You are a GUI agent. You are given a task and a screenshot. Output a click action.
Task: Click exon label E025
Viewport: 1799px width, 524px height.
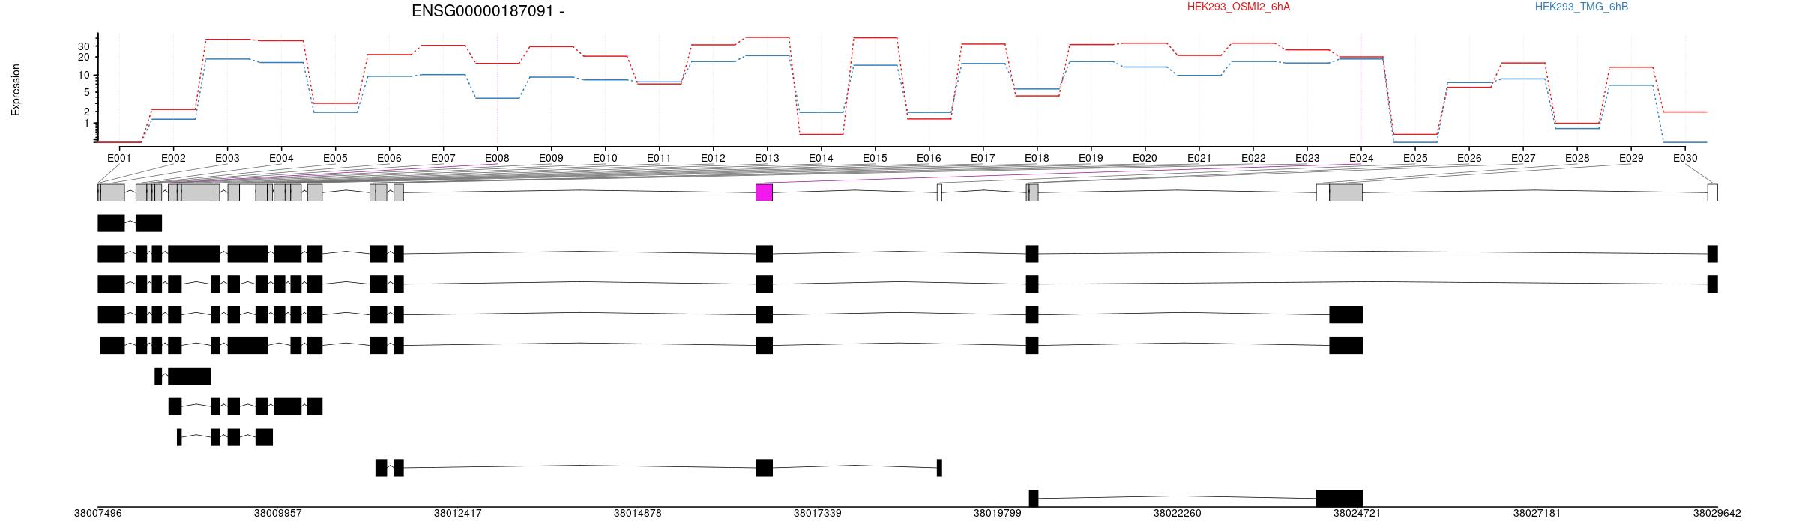click(1415, 158)
